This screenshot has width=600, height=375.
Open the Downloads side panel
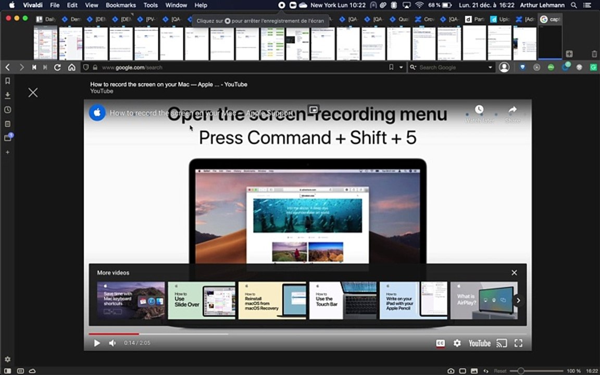point(8,95)
